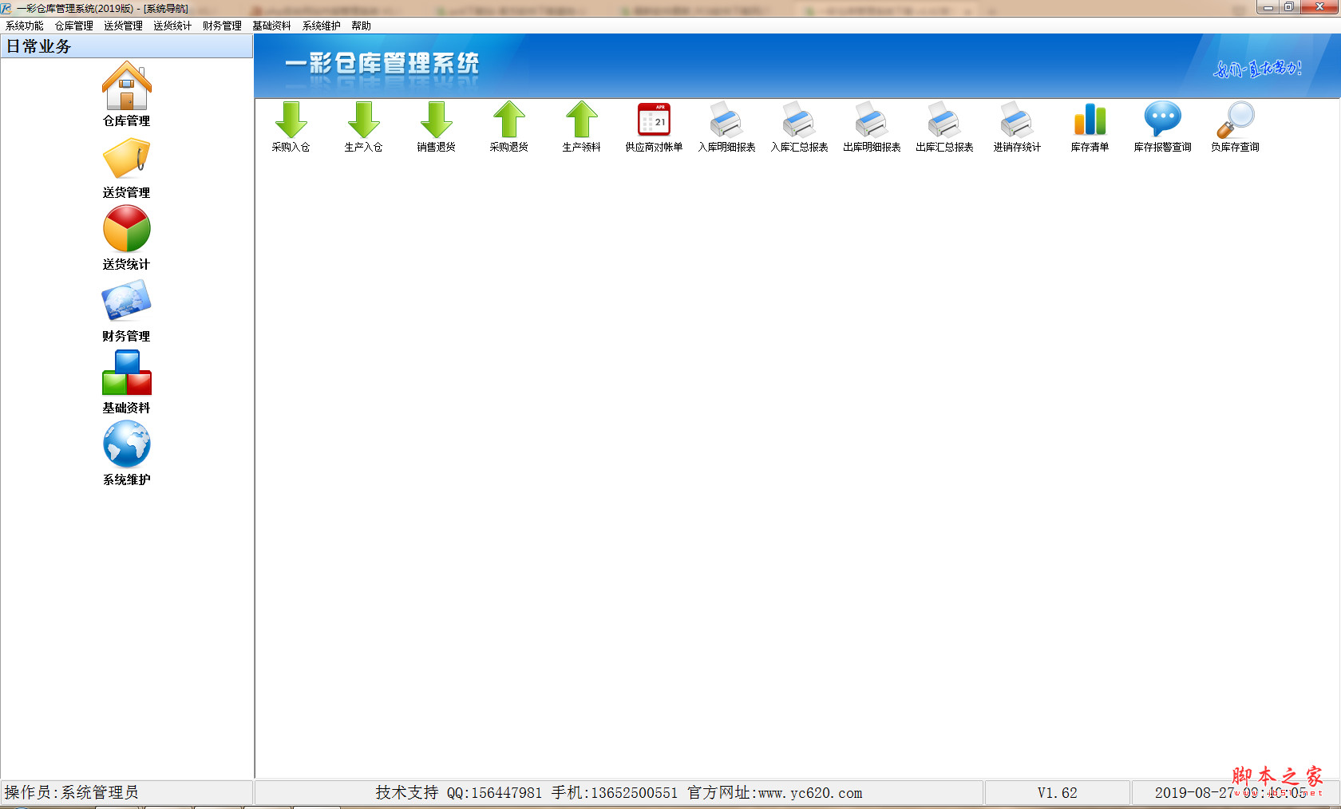Select 送货统计 pie chart icon
1341x809 pixels.
(126, 229)
